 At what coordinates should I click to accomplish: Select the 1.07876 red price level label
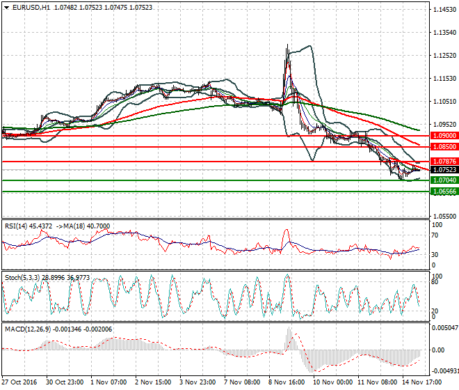coord(444,162)
